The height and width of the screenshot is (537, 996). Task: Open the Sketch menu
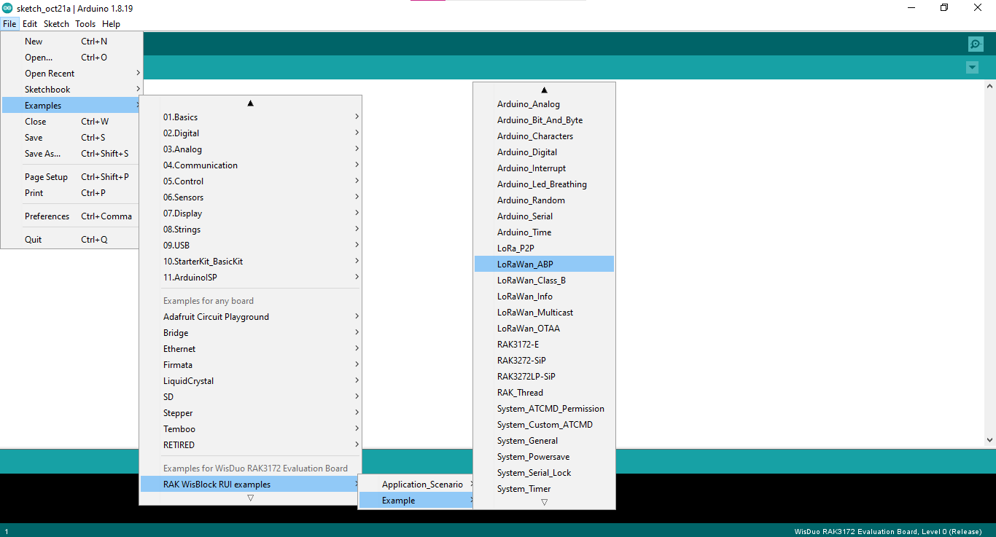coord(56,24)
